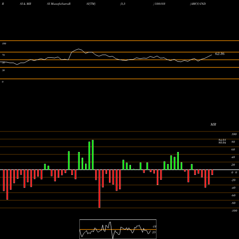The width and height of the screenshot is (239, 239).
Task: Click the 40 label on MR right axis
Action: 233,157
